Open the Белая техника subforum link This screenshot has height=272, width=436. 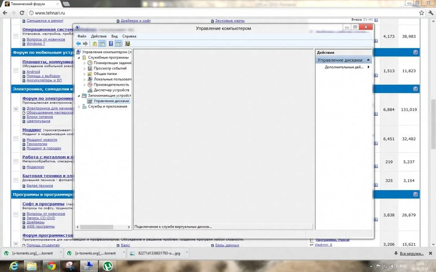[39, 186]
